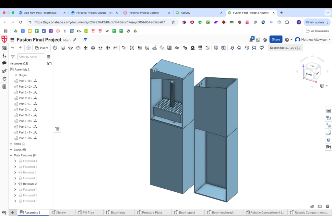Click the add new tab plus at bottom
332x216 pixels.
tap(12, 213)
